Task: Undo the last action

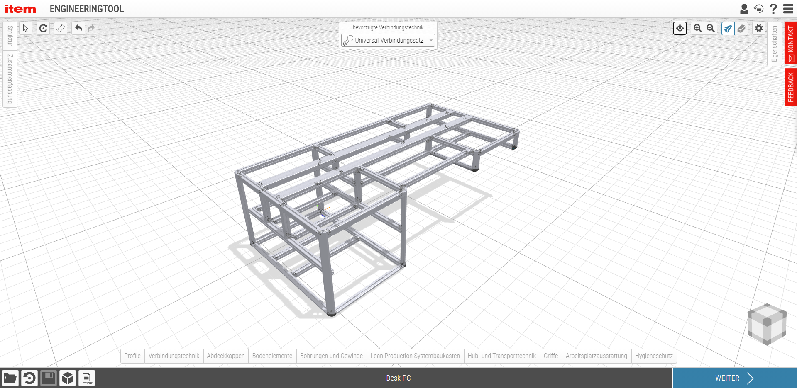Action: click(x=78, y=28)
